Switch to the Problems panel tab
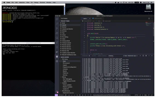The image size is (156, 98). point(85,56)
